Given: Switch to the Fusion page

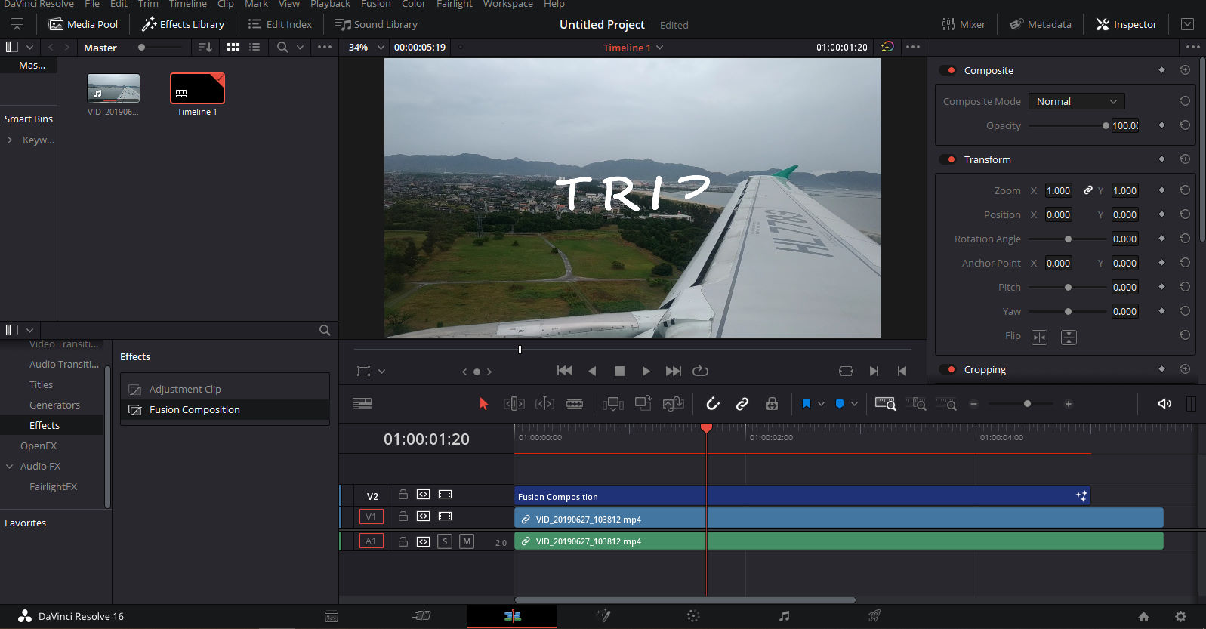Looking at the screenshot, I should click(603, 616).
